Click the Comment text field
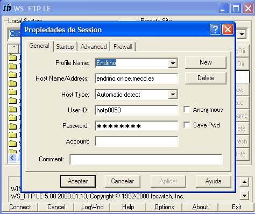Screen dimensions: 255x214 coord(146,159)
